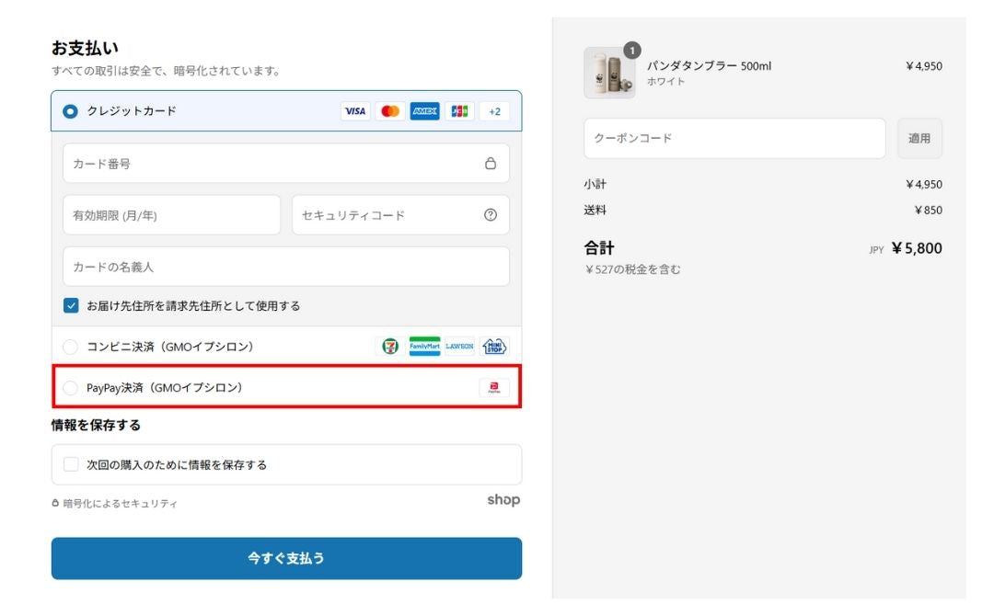Click the Mastercard logo icon
Viewport: 994px width, 616px height.
tap(390, 111)
